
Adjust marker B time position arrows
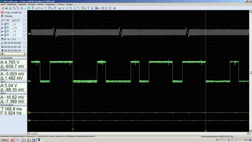24,51
